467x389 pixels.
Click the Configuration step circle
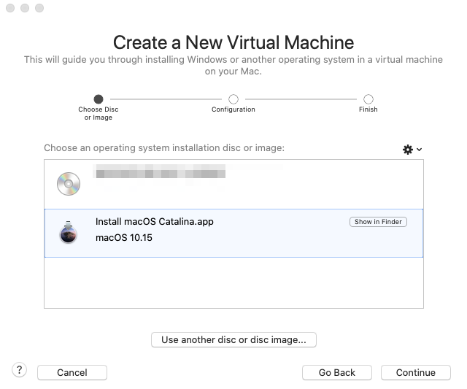click(233, 99)
